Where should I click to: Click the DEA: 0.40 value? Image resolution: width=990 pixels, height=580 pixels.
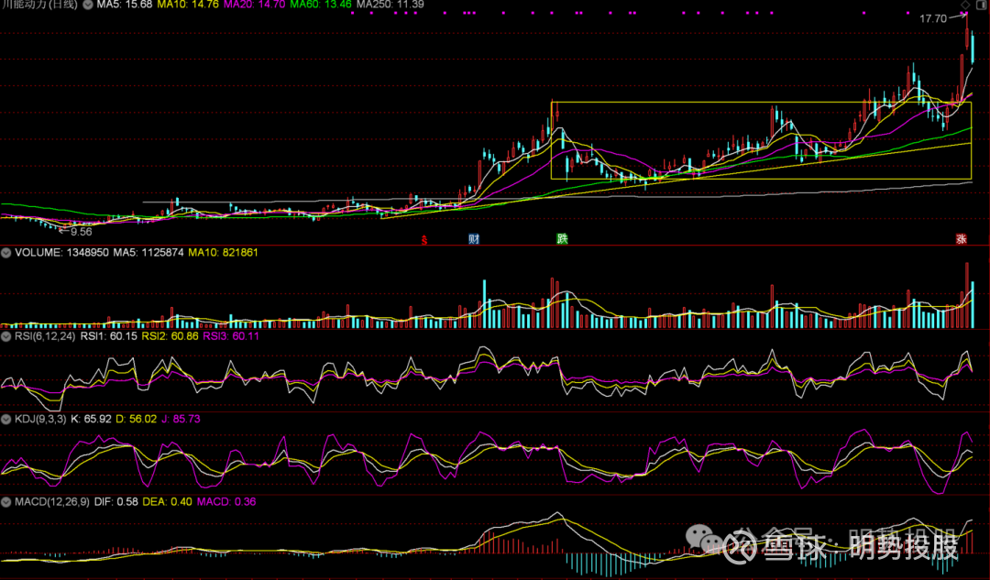point(168,502)
